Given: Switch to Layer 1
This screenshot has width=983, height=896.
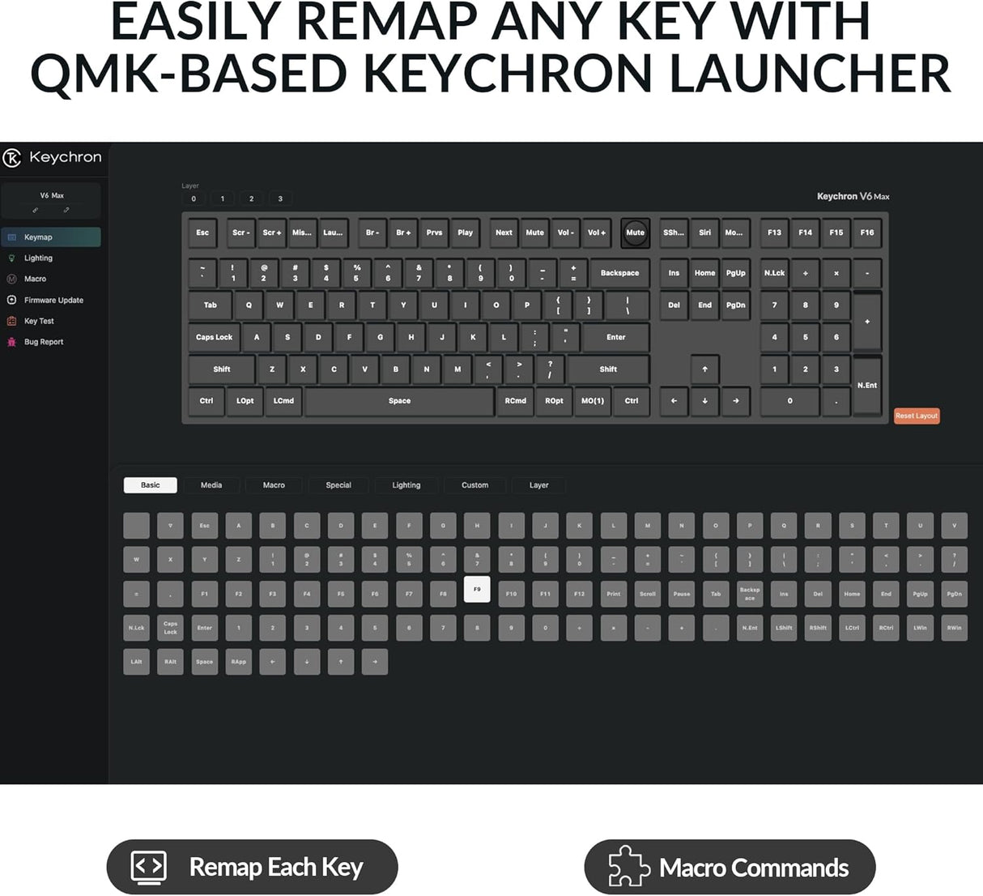Looking at the screenshot, I should click(222, 198).
